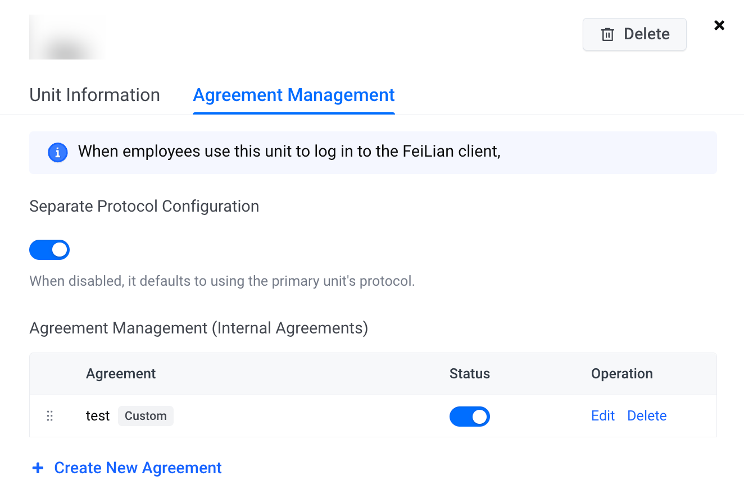Click the Custom tag on test row
The height and width of the screenshot is (494, 744).
[x=146, y=416]
